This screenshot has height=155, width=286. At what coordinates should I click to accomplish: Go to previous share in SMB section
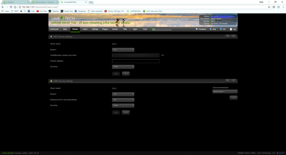(228, 81)
